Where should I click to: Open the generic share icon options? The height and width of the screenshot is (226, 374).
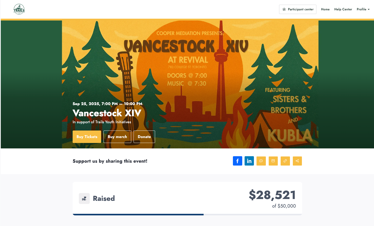click(297, 161)
